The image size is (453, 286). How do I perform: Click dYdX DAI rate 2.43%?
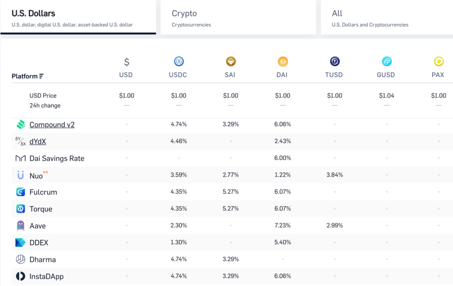[283, 141]
